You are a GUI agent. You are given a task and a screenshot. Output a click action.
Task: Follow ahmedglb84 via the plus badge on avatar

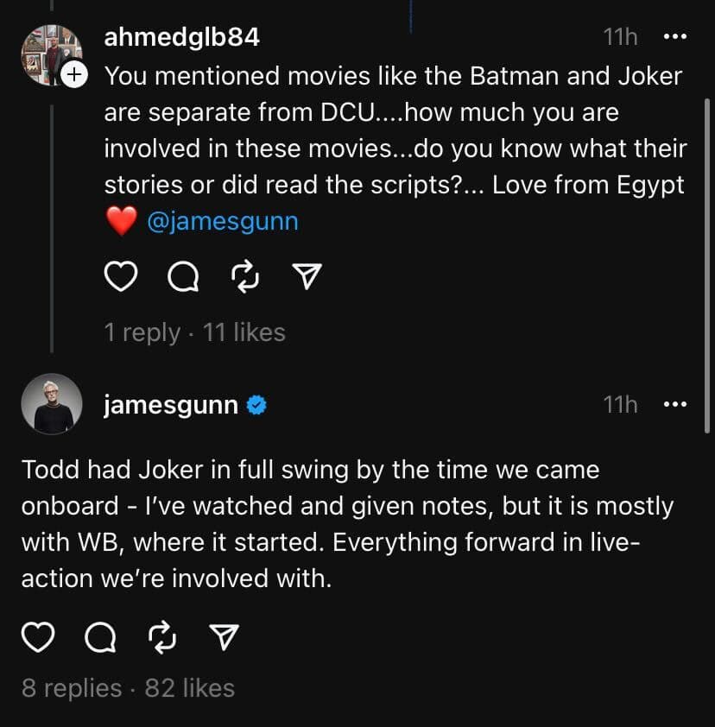coord(74,75)
